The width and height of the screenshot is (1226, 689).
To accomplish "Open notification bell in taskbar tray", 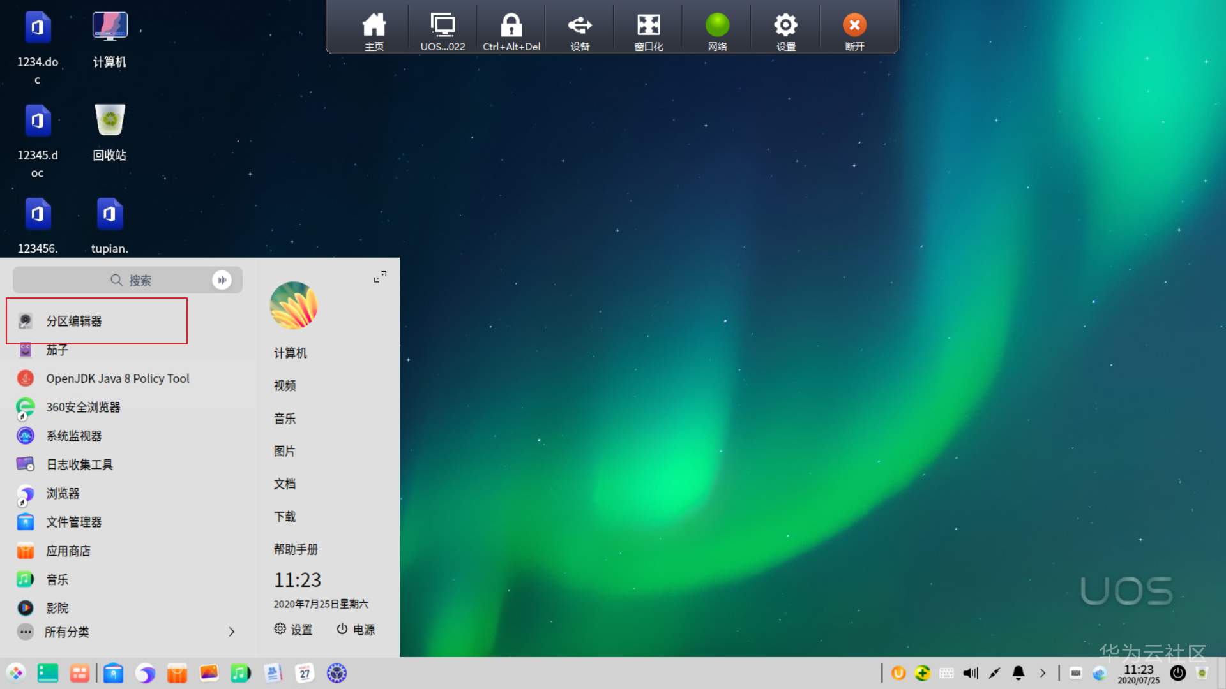I will pyautogui.click(x=1018, y=673).
